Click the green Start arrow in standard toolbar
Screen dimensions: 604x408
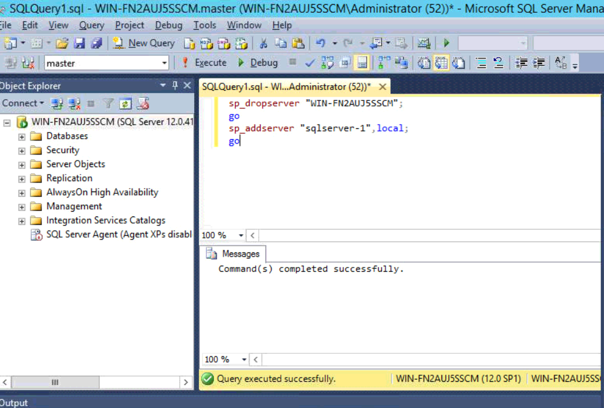click(x=446, y=43)
